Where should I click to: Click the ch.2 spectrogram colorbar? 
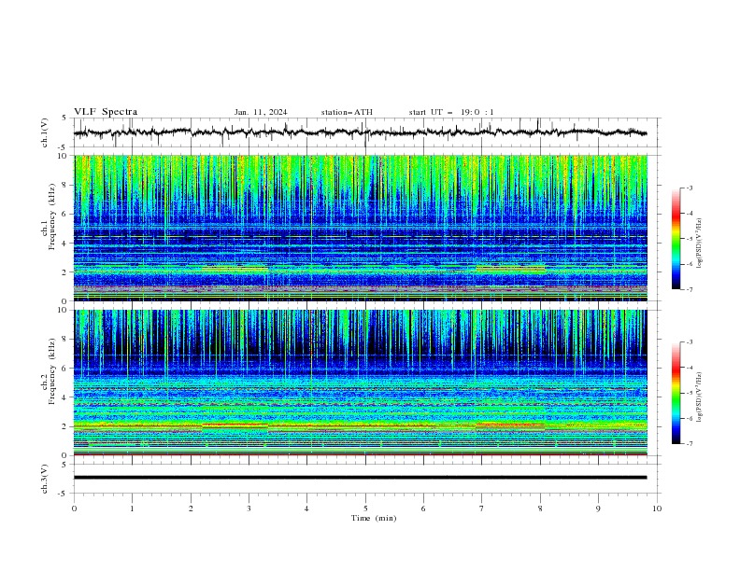pyautogui.click(x=676, y=393)
